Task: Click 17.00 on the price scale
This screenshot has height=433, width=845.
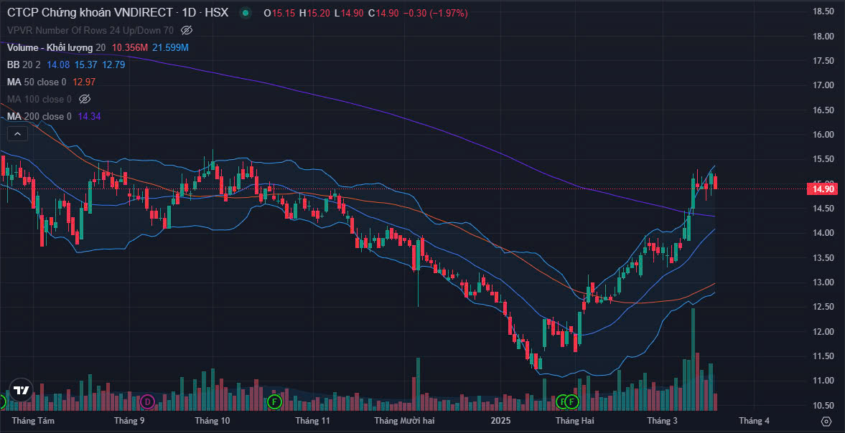Action: pyautogui.click(x=823, y=85)
